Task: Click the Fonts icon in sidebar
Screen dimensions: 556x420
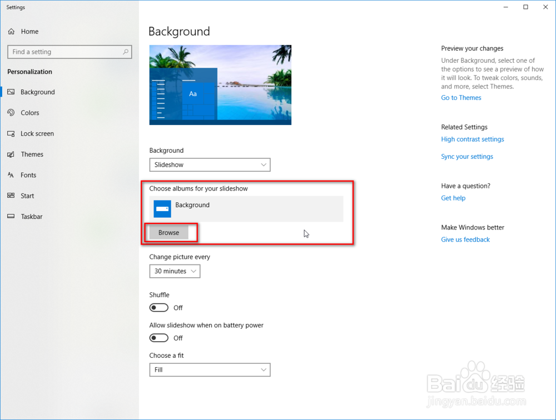Action: pos(11,175)
